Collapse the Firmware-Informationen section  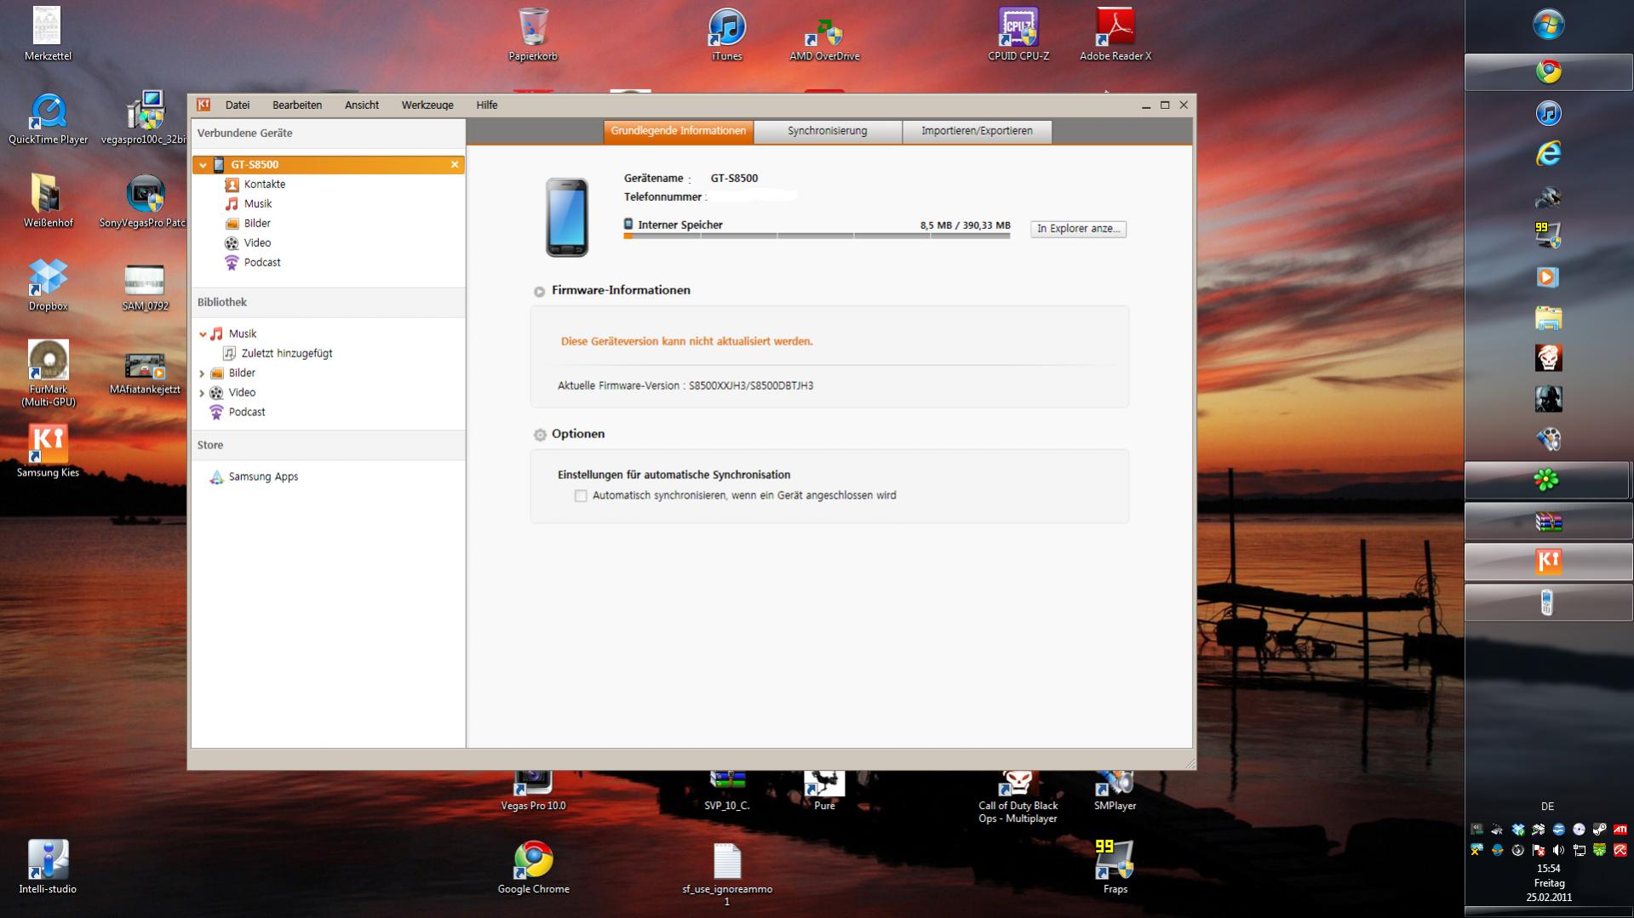(x=539, y=291)
